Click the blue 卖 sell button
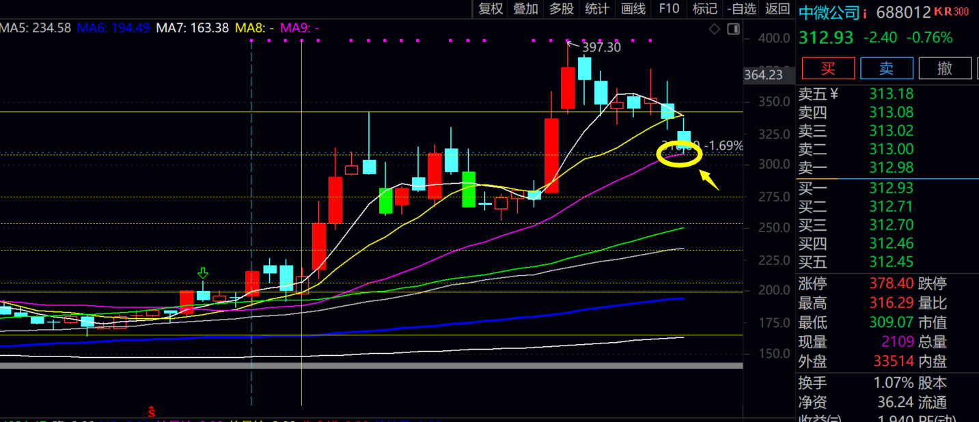Screen dimensions: 979x422 886,68
